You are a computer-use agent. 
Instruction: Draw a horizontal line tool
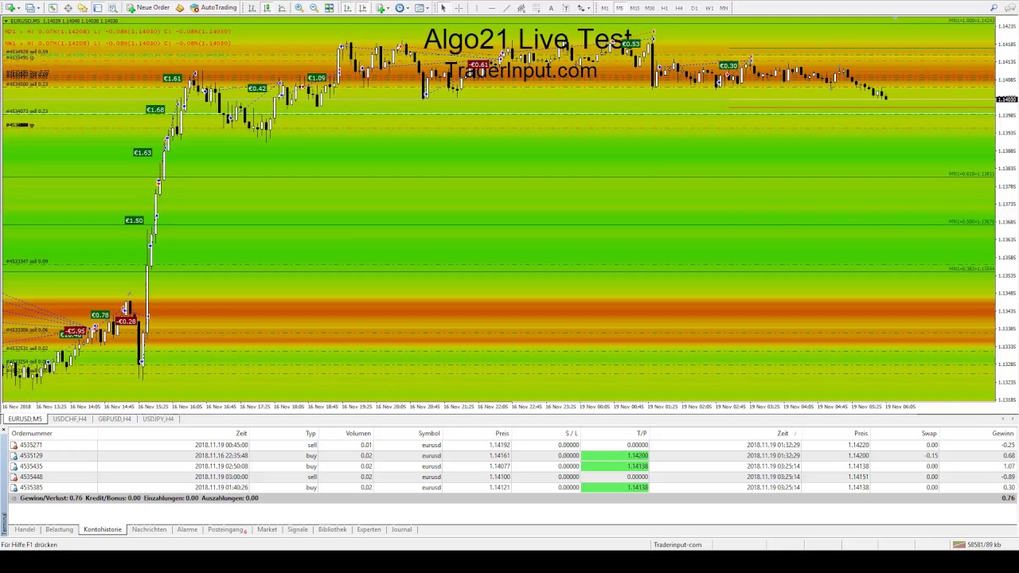coord(492,8)
